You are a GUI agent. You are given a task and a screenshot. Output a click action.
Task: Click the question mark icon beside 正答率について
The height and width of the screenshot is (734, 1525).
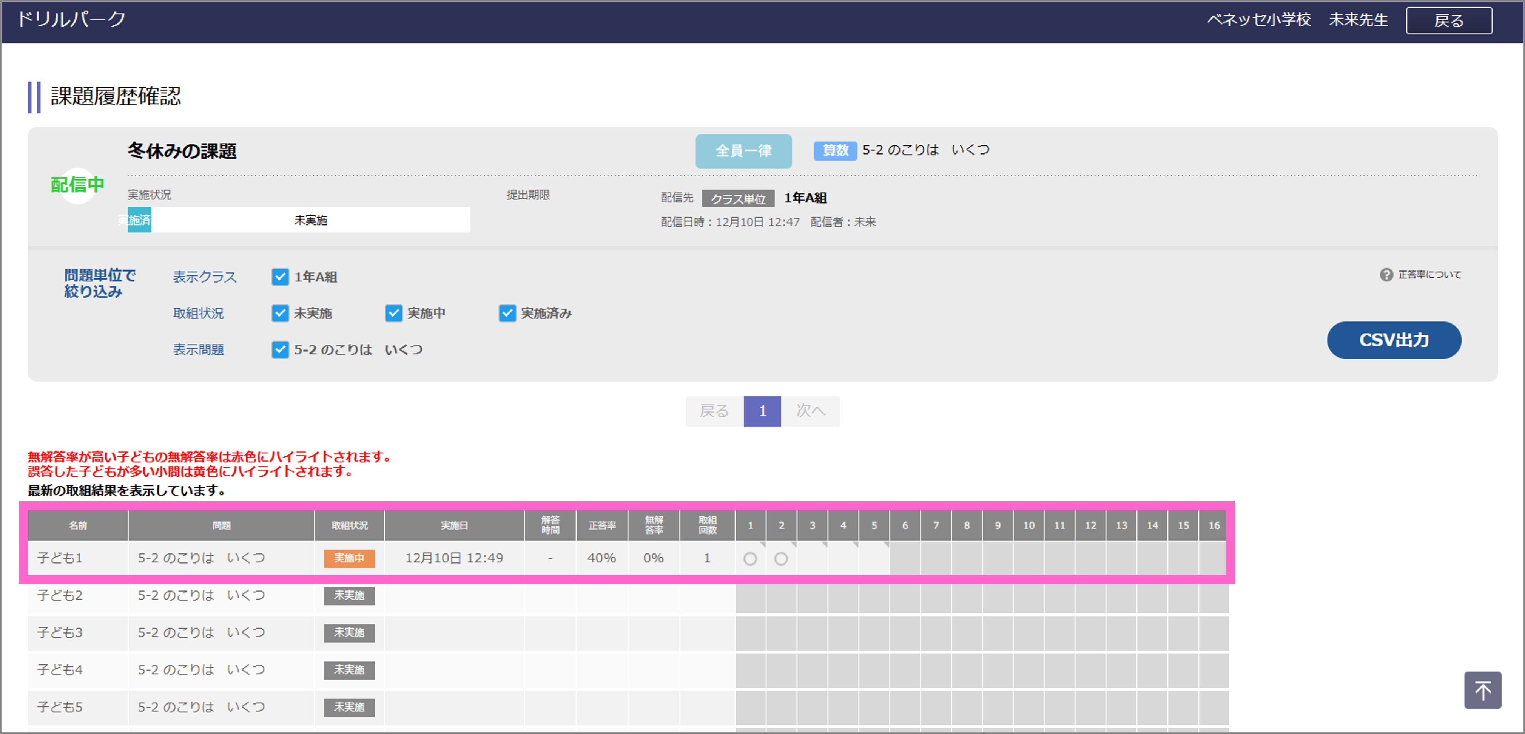coord(1386,275)
